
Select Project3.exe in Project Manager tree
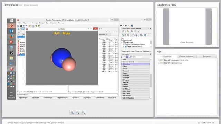click(129, 42)
